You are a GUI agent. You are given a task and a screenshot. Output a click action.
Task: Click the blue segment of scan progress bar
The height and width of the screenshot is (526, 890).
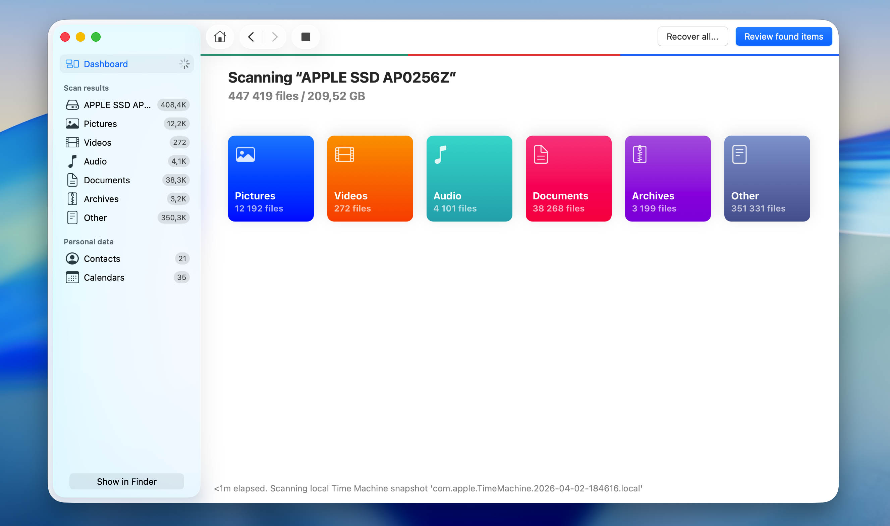coord(730,55)
